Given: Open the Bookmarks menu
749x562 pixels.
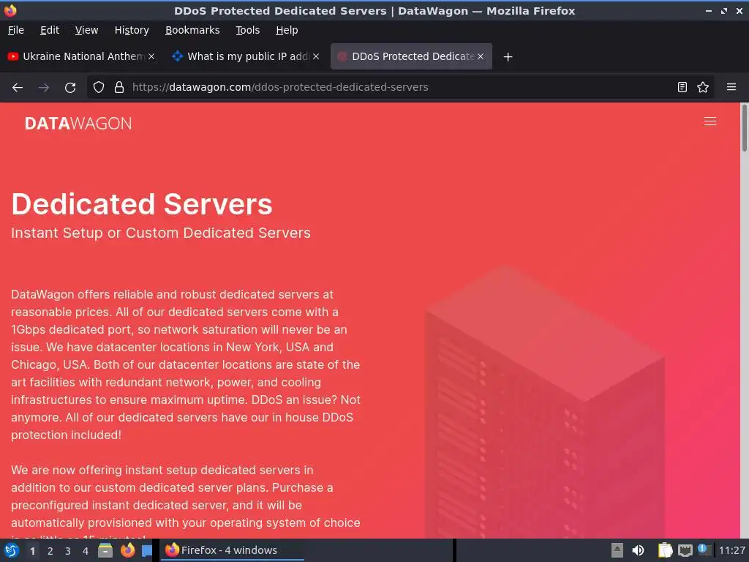Looking at the screenshot, I should click(x=192, y=30).
